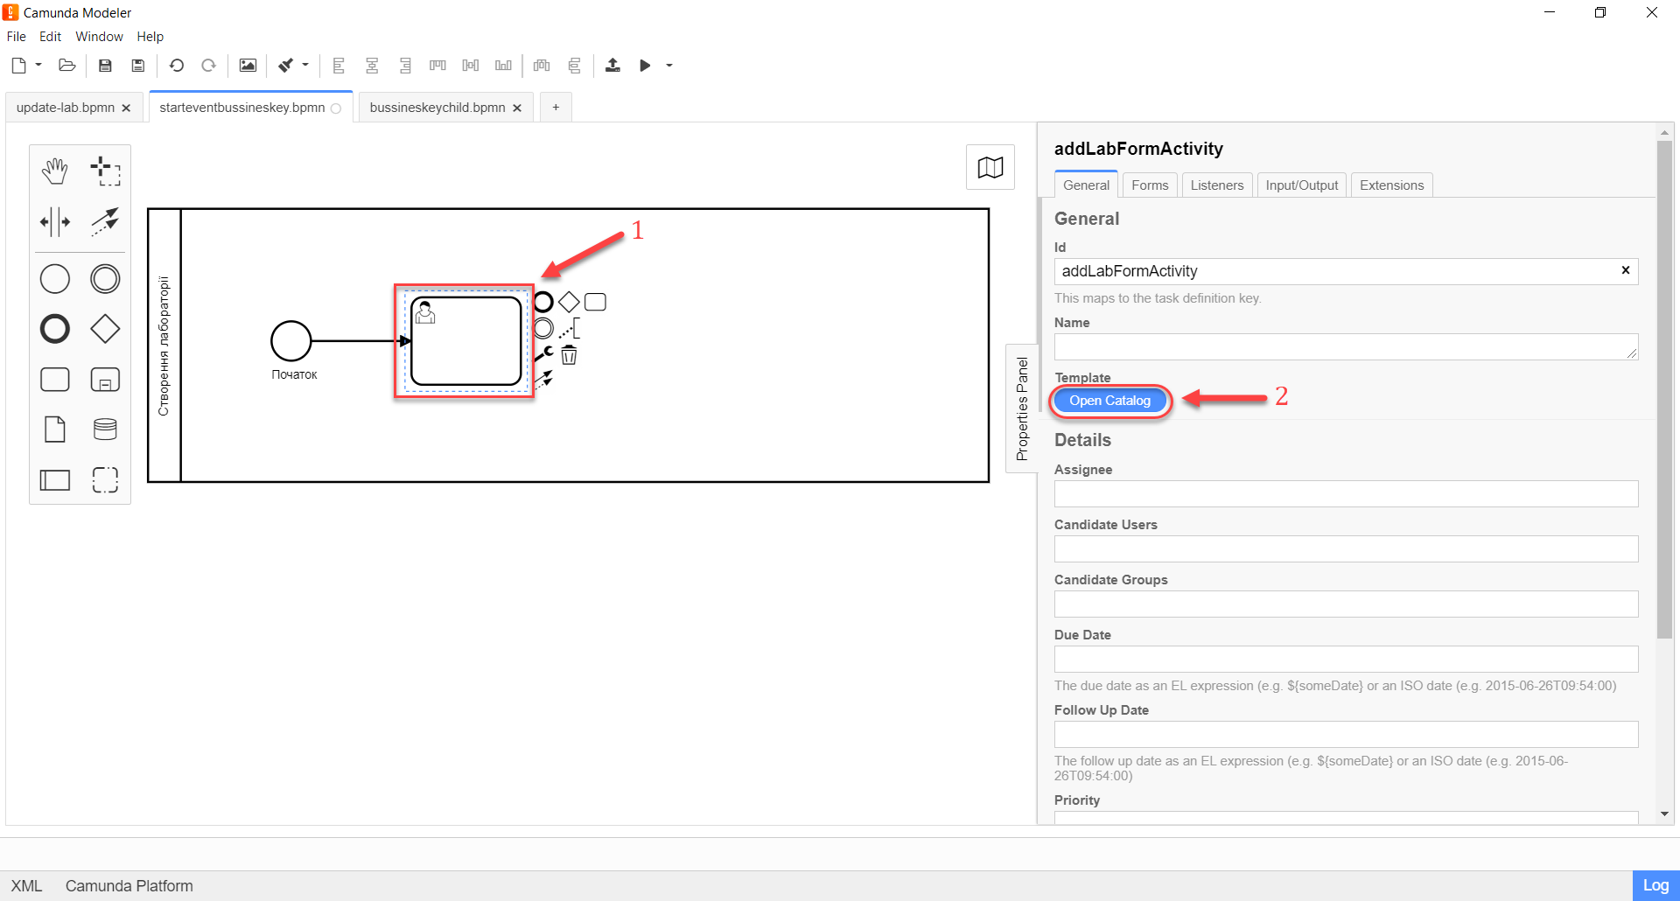The width and height of the screenshot is (1680, 901).
Task: Save the current diagram
Action: (105, 66)
